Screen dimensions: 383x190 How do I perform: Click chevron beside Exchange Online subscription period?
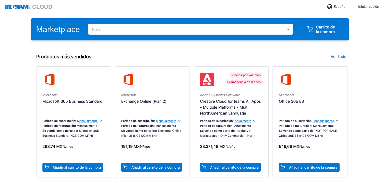(x=179, y=121)
